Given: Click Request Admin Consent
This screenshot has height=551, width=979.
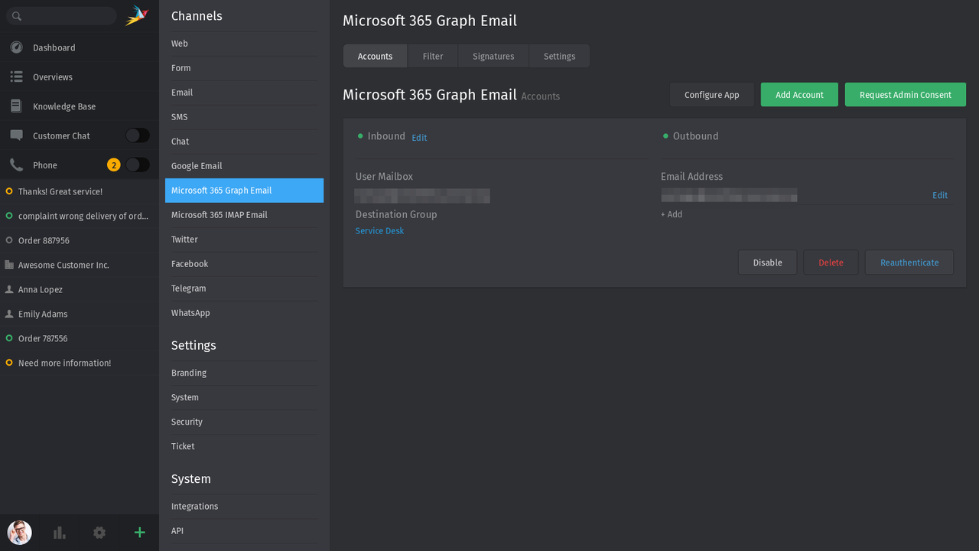Looking at the screenshot, I should coord(905,94).
